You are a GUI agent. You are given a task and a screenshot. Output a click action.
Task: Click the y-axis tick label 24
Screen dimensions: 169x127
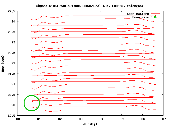[13, 21]
